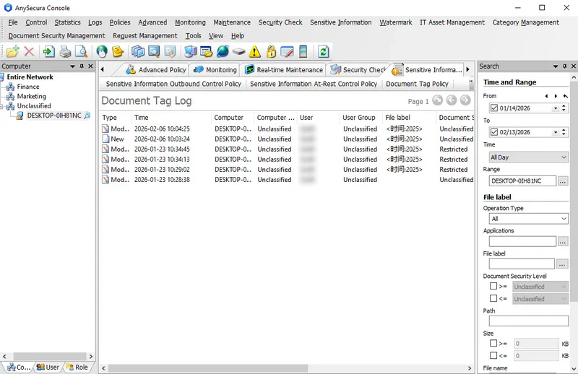The width and height of the screenshot is (578, 374).
Task: Click the undo arrow beside From date
Action: [x=566, y=96]
